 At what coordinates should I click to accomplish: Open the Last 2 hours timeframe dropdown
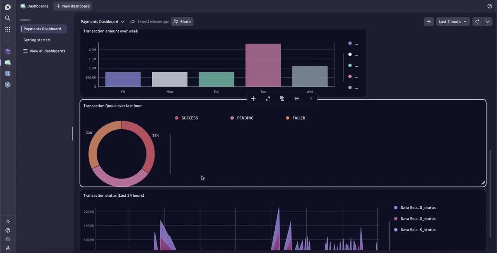[x=453, y=22]
